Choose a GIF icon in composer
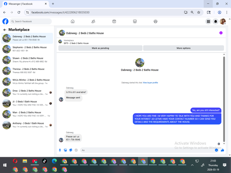Image resolution: width=231 pixels, height=173 pixels. tap(76, 150)
